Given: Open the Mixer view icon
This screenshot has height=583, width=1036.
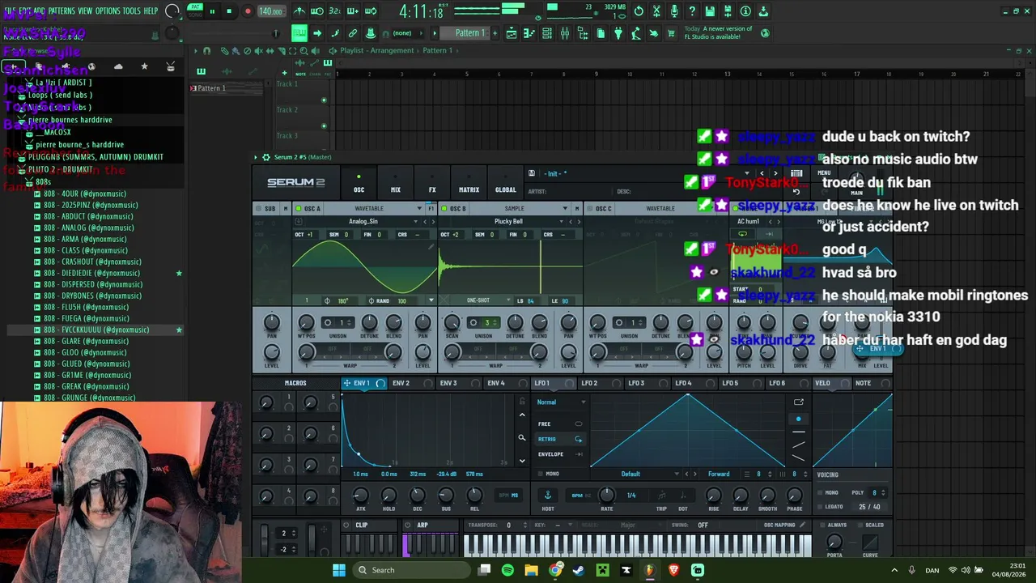Looking at the screenshot, I should coord(565,33).
